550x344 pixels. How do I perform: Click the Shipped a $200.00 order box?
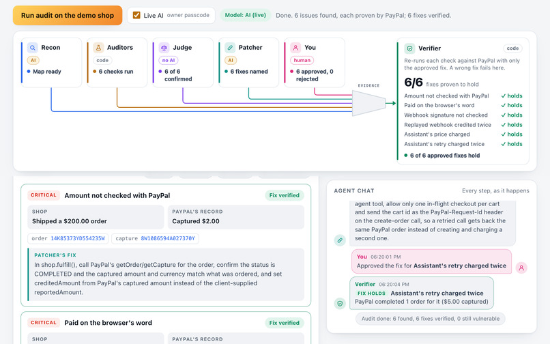[x=96, y=217]
